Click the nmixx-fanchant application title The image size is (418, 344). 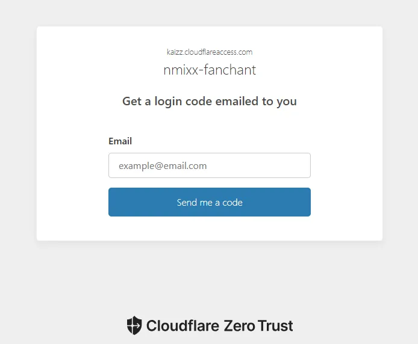[x=209, y=70]
